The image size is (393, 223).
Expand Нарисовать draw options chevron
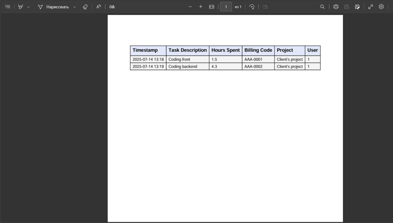coord(74,7)
